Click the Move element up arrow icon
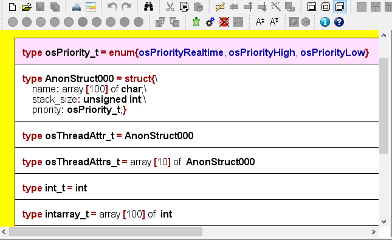392x240 pixels. click(248, 7)
